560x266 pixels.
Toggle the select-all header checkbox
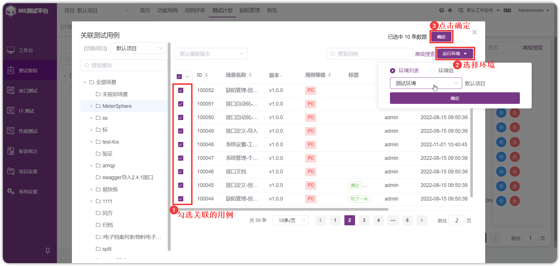coord(179,77)
